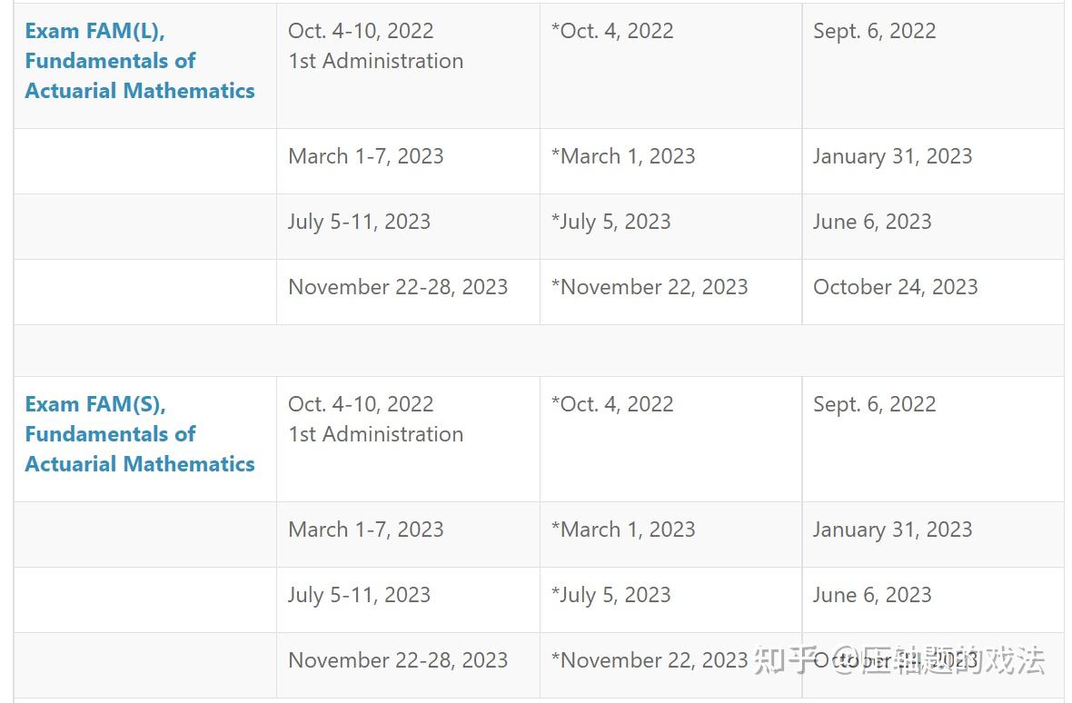Image resolution: width=1072 pixels, height=703 pixels.
Task: Open the Exam FAM(L) Fundamentals link
Action: tap(140, 61)
